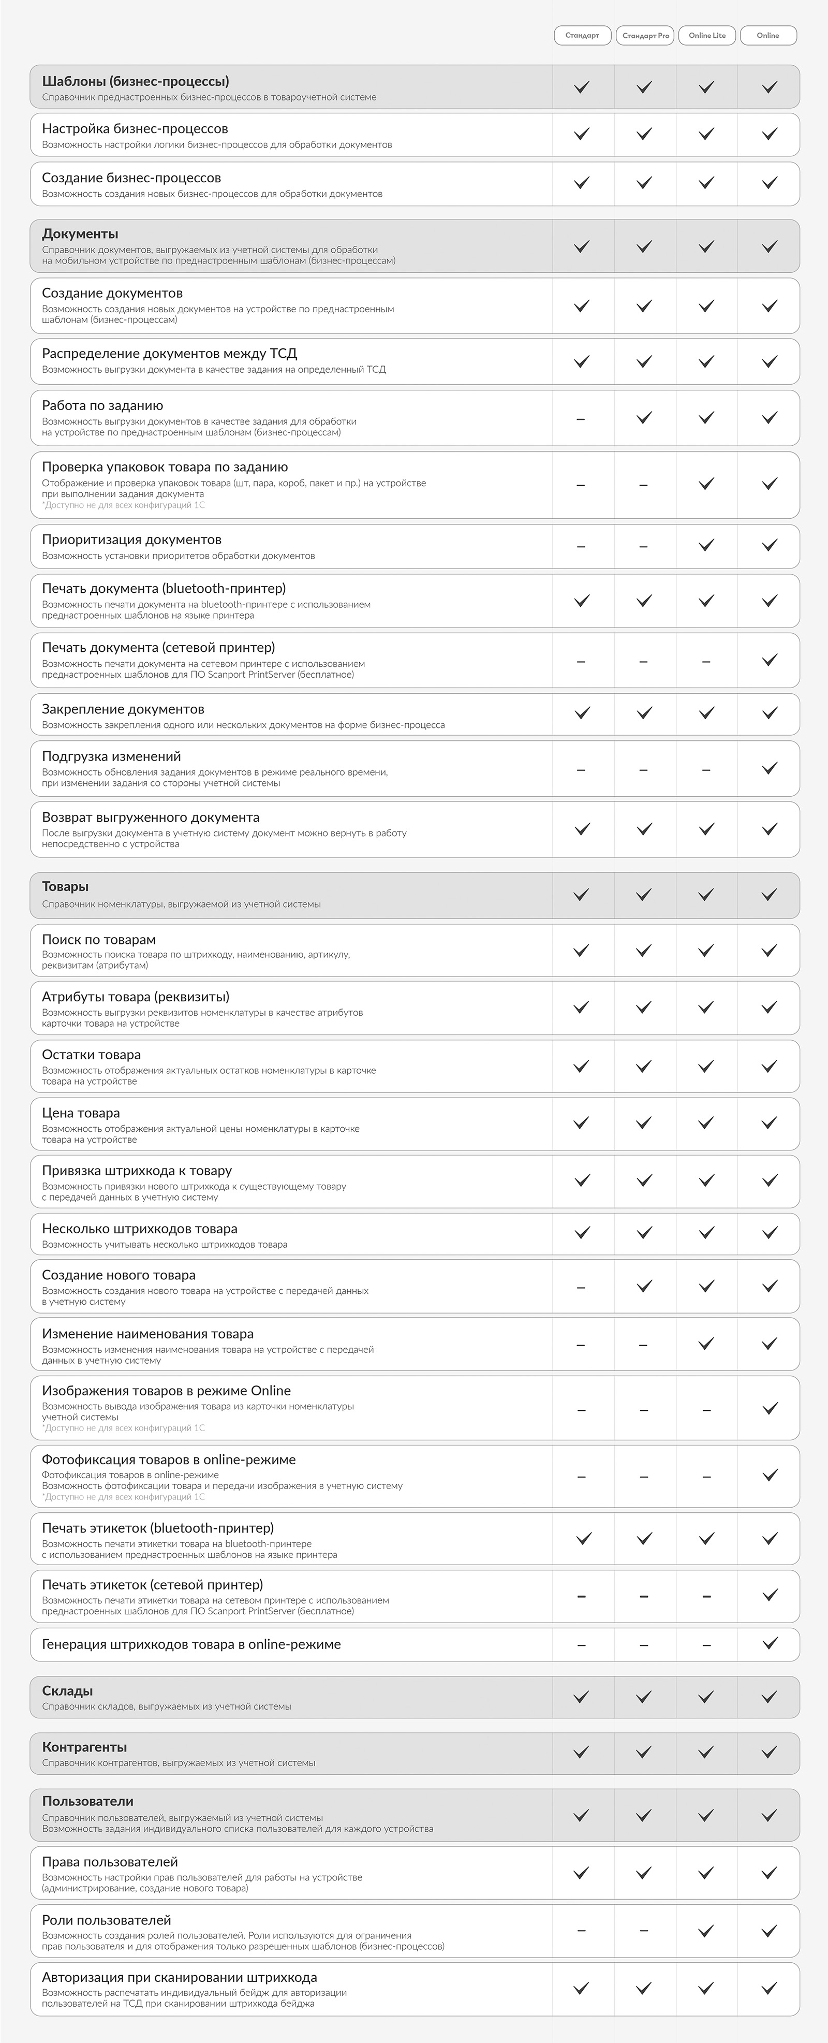The height and width of the screenshot is (2043, 828).
Task: Click Online Lite checkmark for Роли пользователей
Action: 706,1930
